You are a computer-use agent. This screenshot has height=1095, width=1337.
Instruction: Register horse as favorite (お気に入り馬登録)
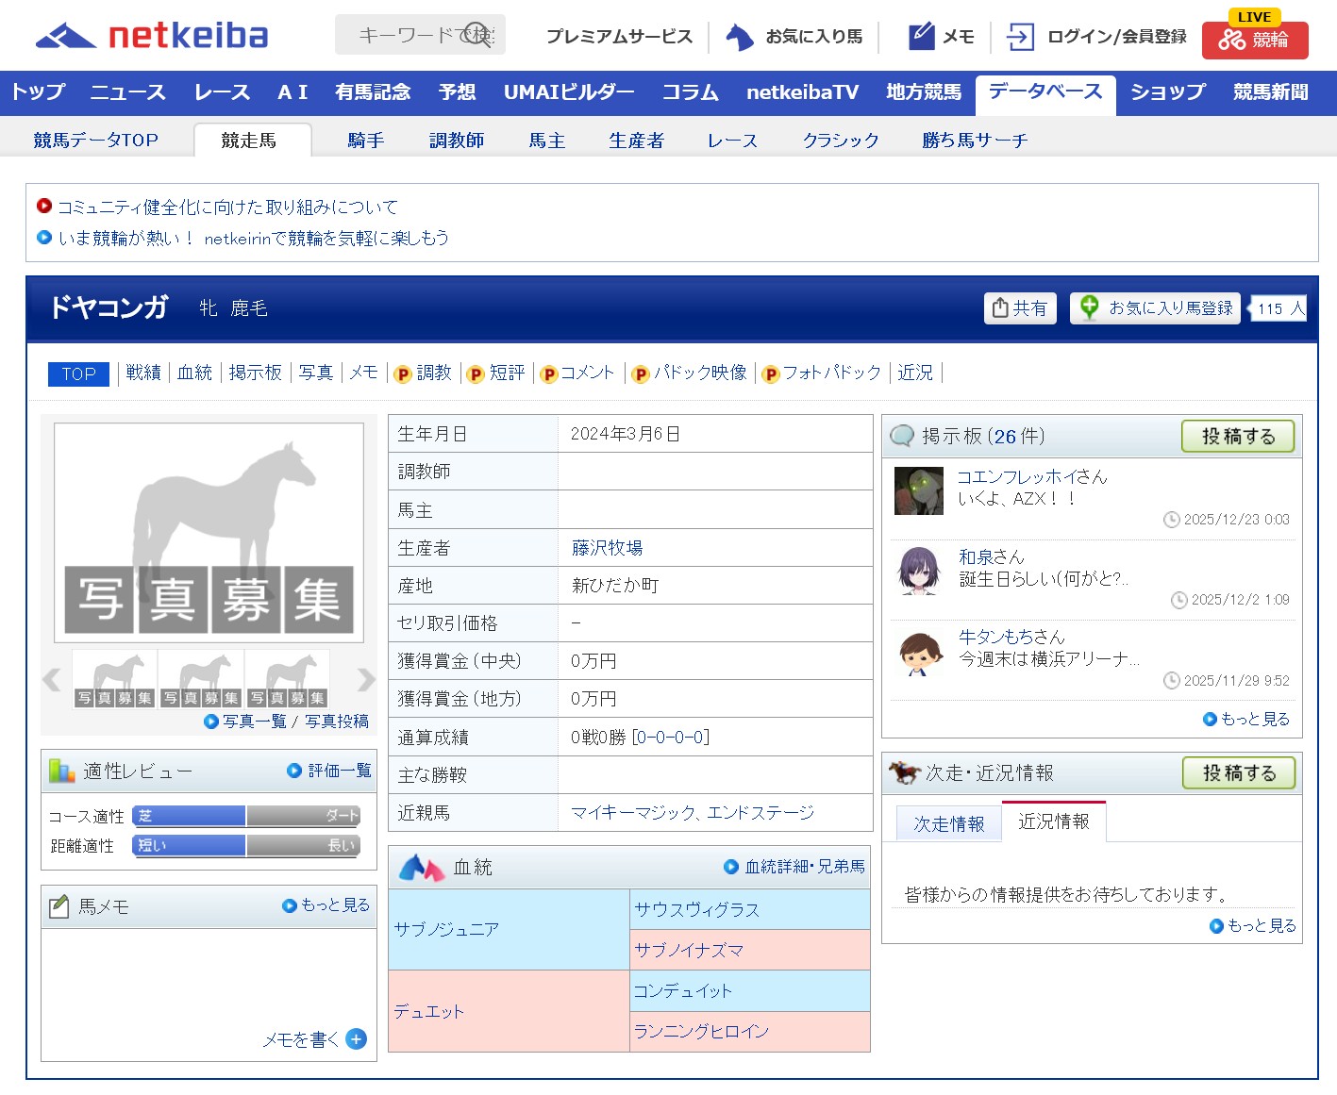(1155, 308)
